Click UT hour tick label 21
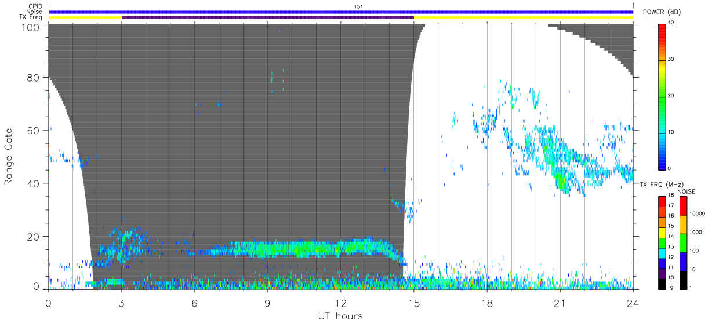Screen dimensions: 712x328 [560, 303]
